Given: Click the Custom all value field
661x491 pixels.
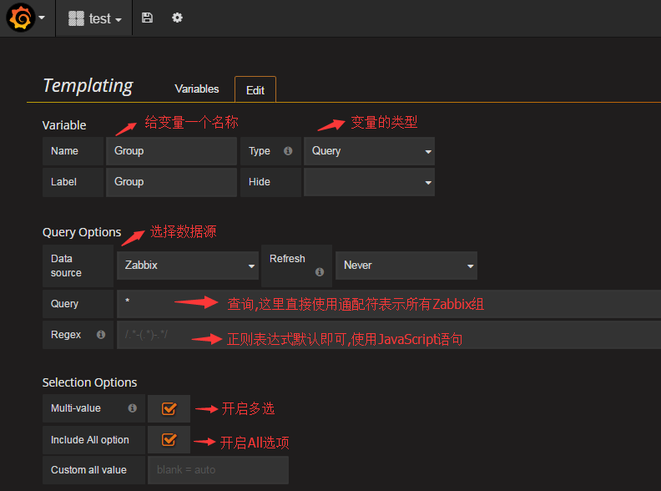Looking at the screenshot, I should (219, 470).
